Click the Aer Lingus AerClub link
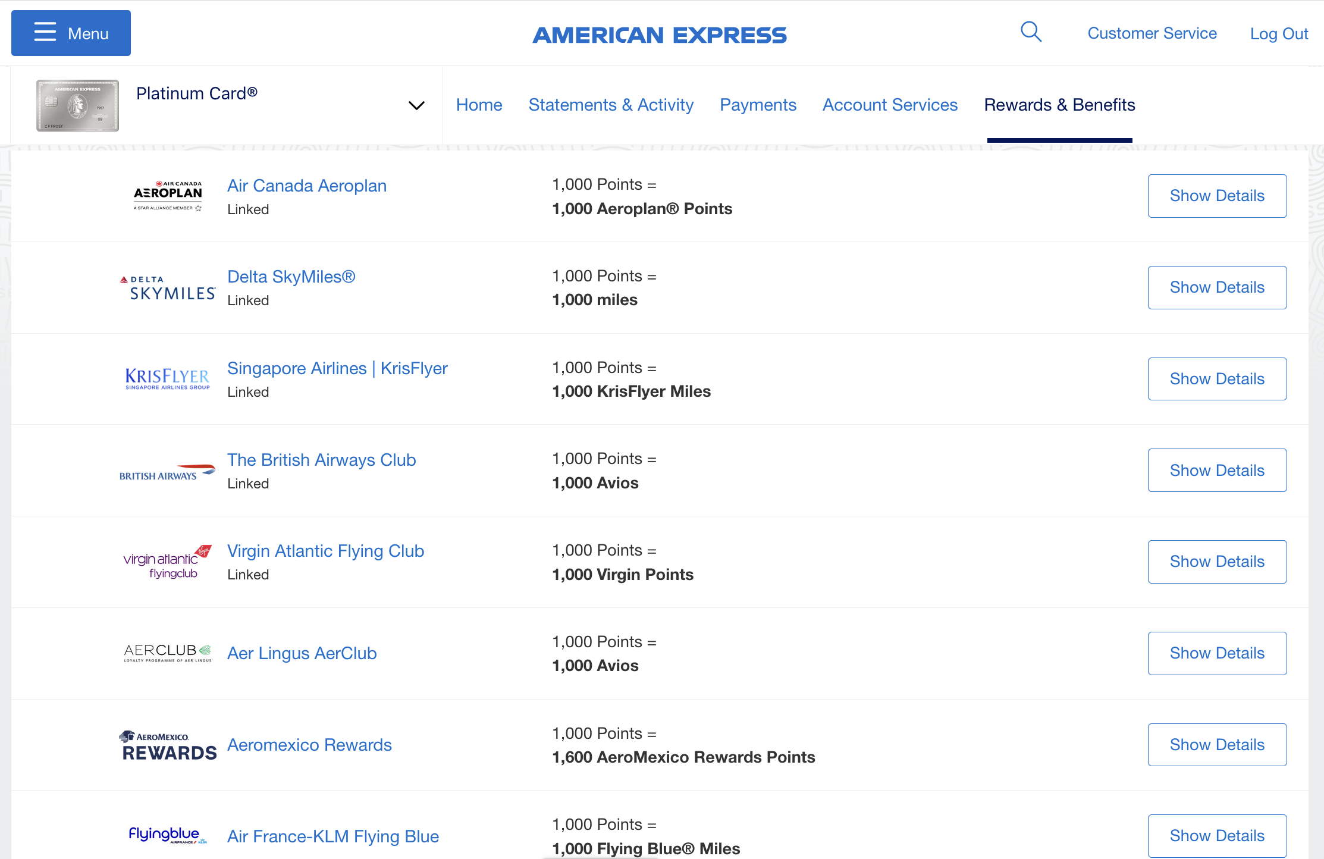Viewport: 1324px width, 859px height. [x=302, y=653]
